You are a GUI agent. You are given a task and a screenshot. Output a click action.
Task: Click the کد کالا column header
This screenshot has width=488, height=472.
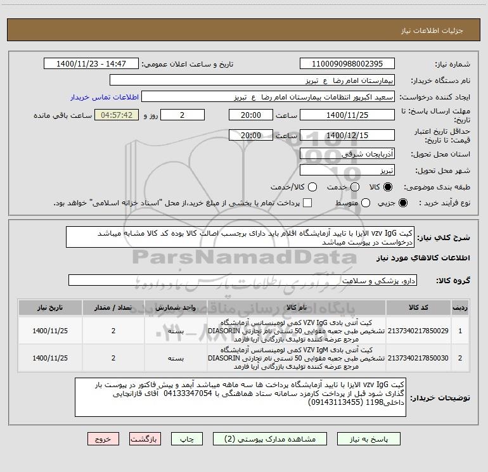click(418, 307)
